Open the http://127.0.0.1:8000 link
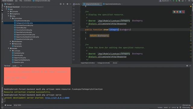The height and width of the screenshot is (109, 193). tap(57, 98)
